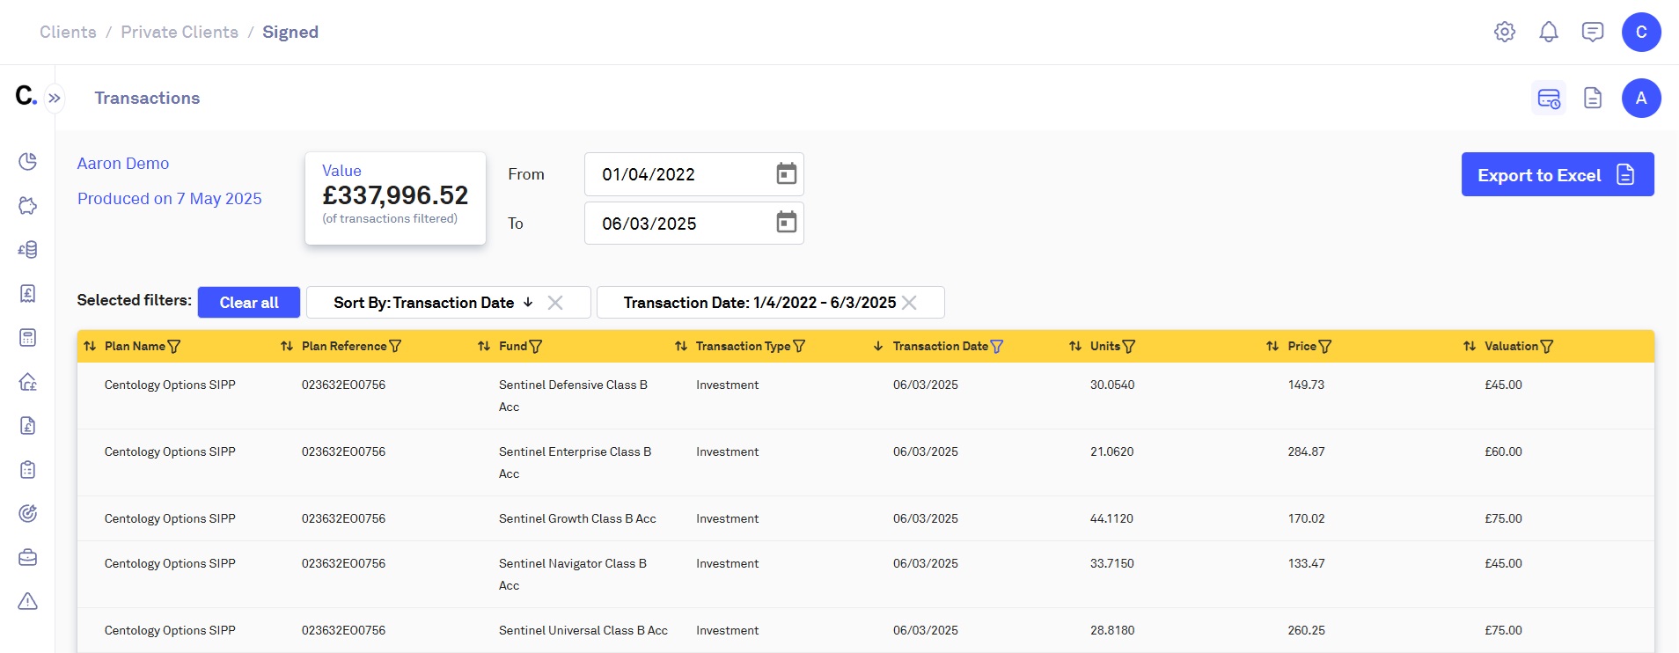Click the Export to Excel button
The image size is (1679, 653).
tap(1557, 175)
